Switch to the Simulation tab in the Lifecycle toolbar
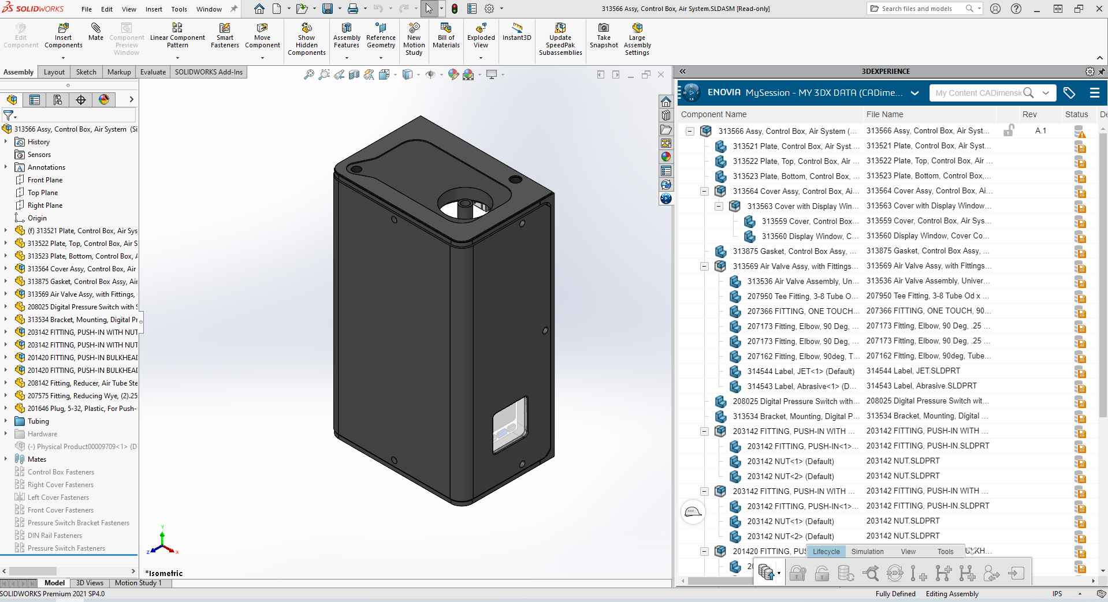 867,551
